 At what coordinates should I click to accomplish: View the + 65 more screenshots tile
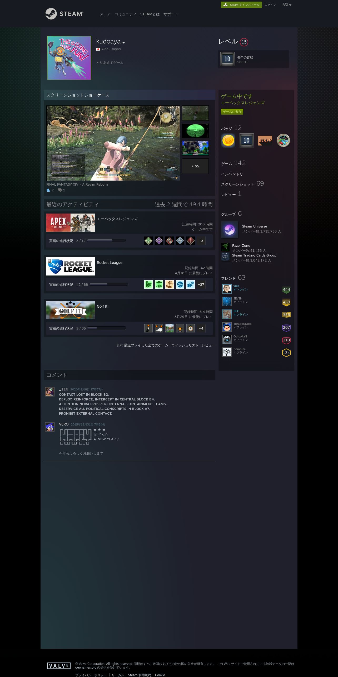point(195,166)
